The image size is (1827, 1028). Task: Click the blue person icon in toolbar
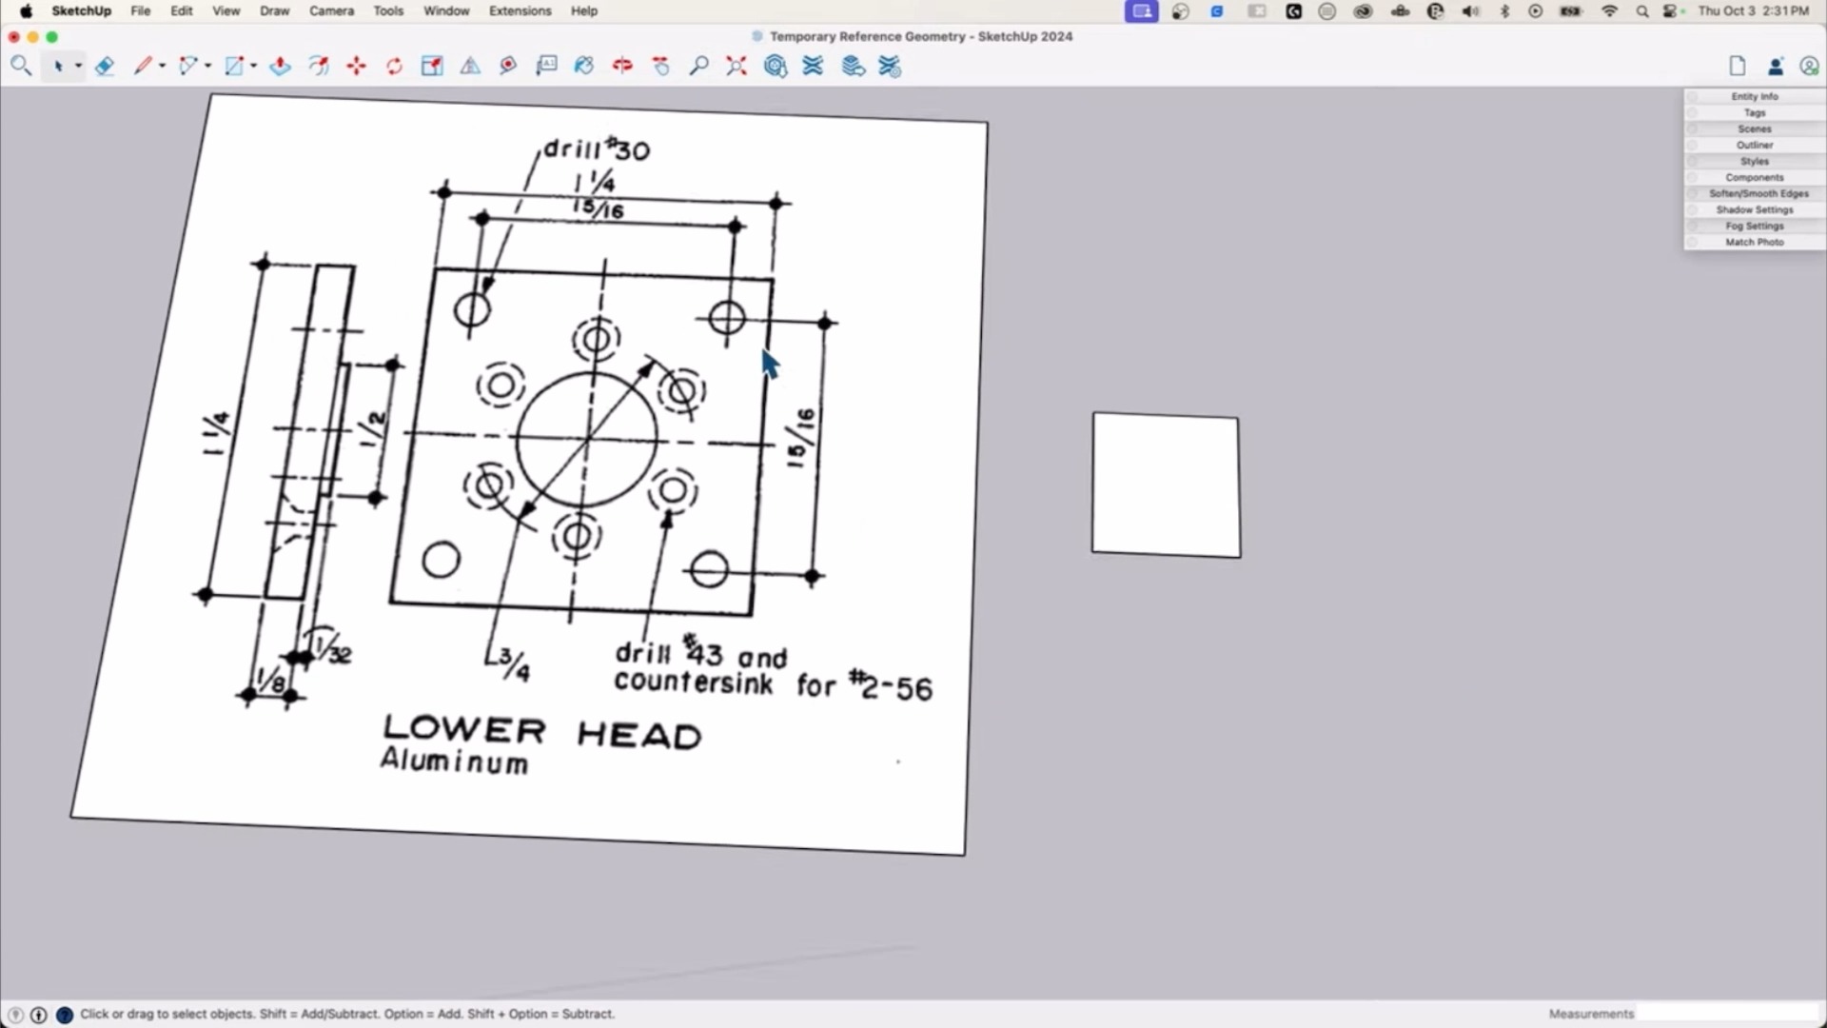click(1776, 67)
